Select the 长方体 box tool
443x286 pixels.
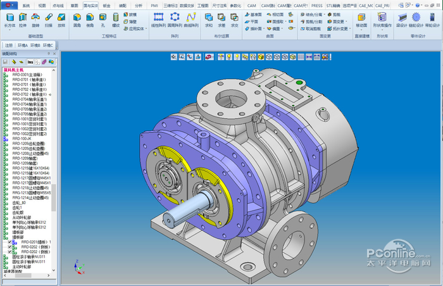point(9,20)
